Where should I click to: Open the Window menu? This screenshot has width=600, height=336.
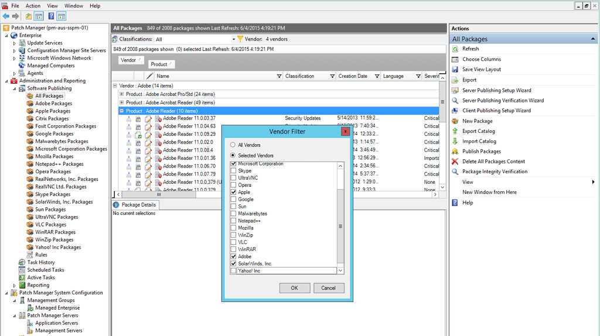point(73,6)
